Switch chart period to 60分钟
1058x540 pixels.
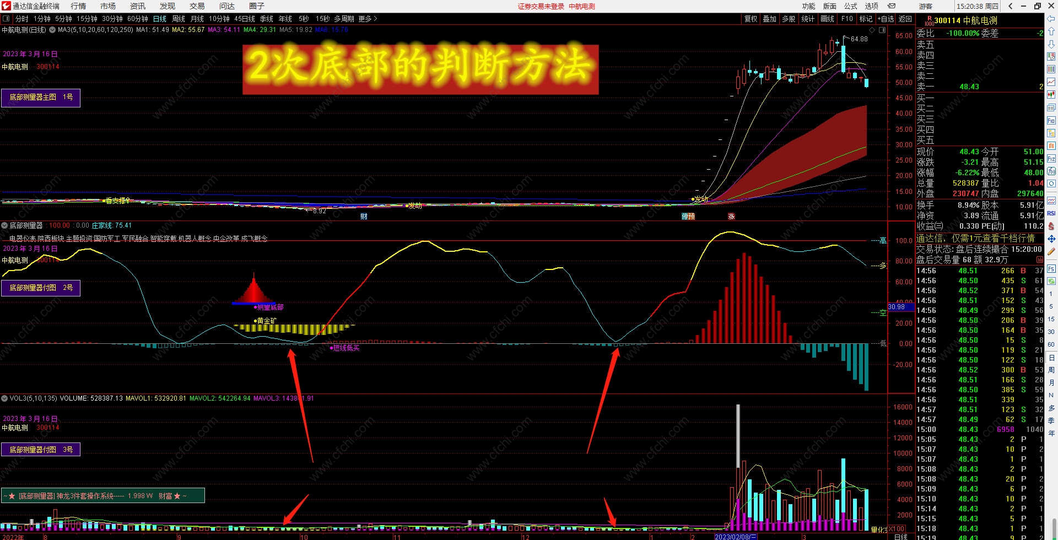click(x=138, y=19)
